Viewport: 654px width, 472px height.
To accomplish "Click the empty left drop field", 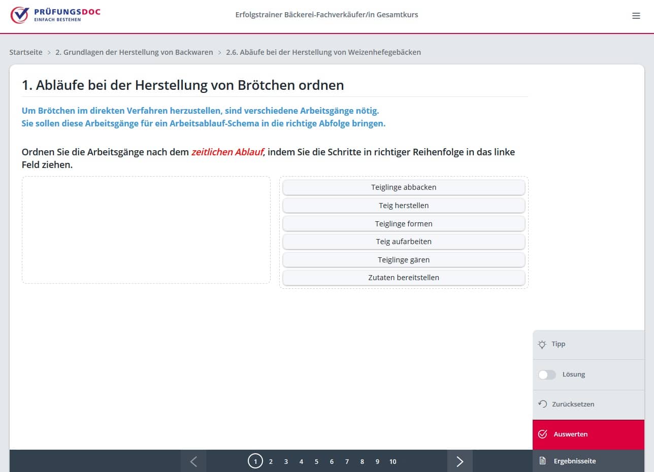I will tap(146, 230).
